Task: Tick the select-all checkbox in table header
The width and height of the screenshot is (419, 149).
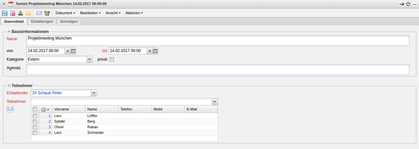Action: (35, 109)
